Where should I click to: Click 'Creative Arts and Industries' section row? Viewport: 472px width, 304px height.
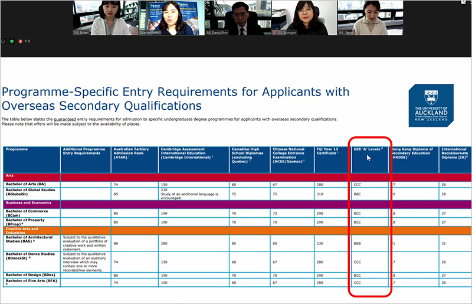point(237,230)
